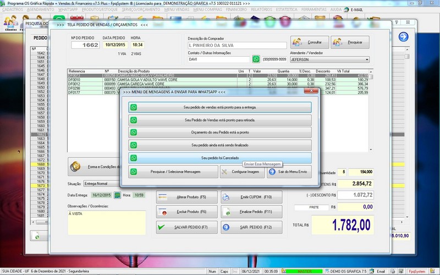Click the Pesquisar button next to Consultar
Viewport: 440px width, 275px height.
point(350,42)
